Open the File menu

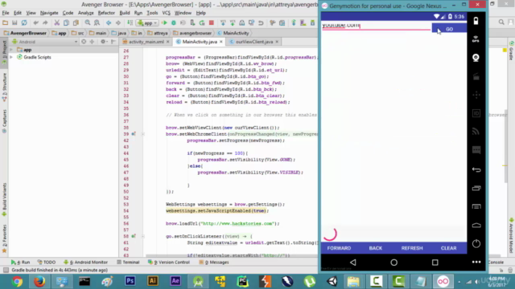coord(6,13)
